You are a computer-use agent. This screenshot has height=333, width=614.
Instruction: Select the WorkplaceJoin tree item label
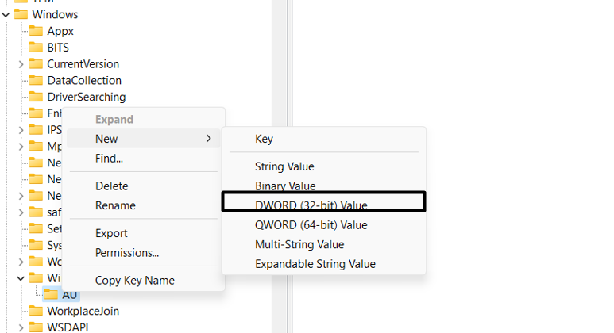pyautogui.click(x=83, y=311)
